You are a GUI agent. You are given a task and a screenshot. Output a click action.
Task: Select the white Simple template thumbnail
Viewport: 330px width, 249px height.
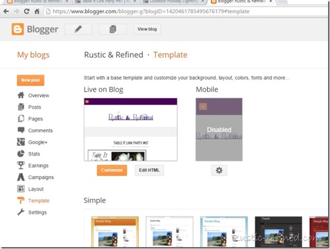pyautogui.click(x=169, y=232)
